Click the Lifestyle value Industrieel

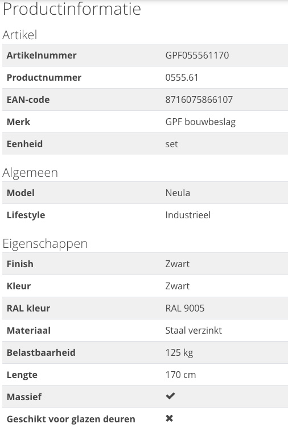188,215
